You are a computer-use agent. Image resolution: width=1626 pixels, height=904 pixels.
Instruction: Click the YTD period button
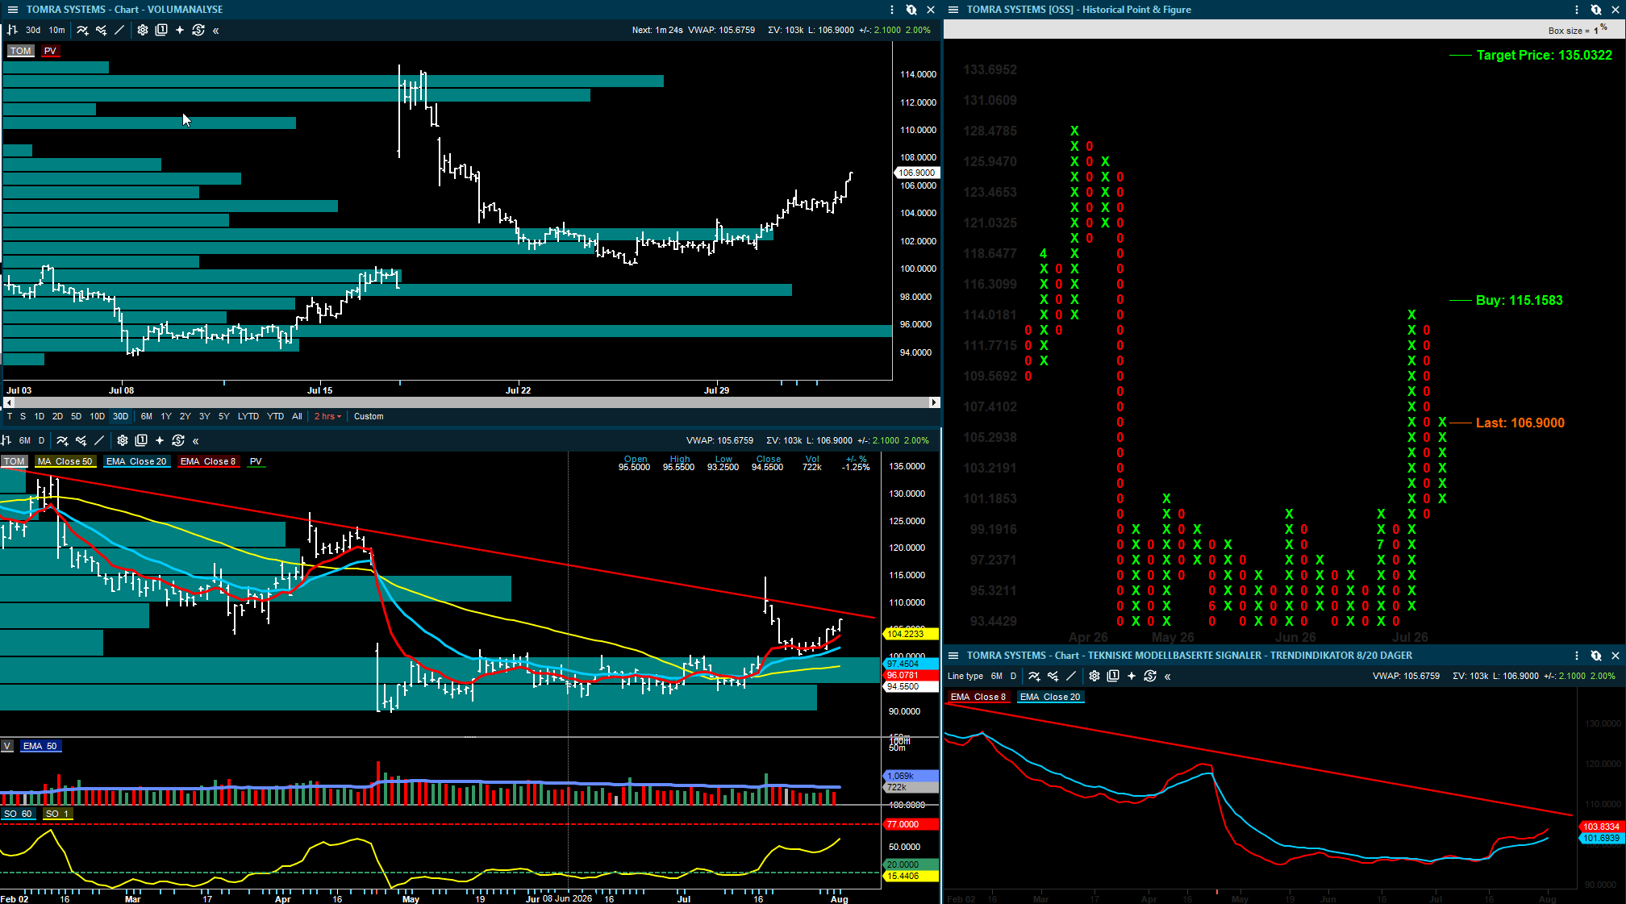click(276, 416)
